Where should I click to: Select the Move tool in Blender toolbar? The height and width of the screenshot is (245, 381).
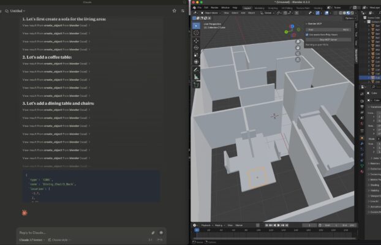[x=196, y=40]
